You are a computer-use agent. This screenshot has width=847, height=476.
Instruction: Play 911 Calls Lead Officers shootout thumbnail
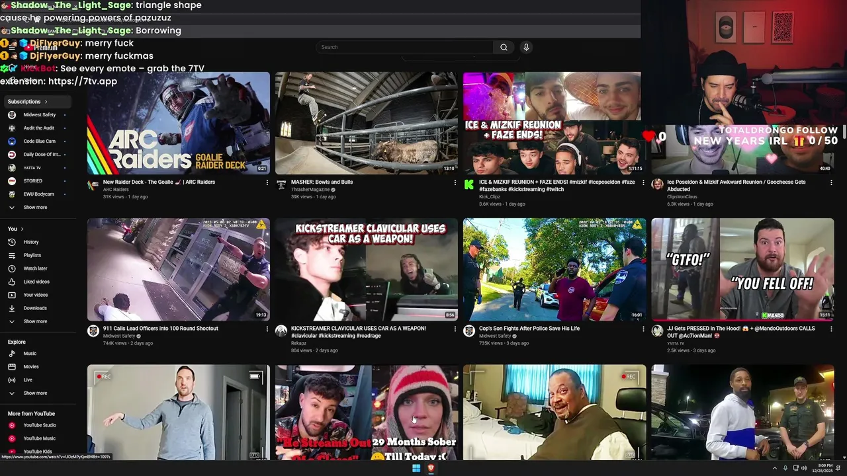pos(179,269)
